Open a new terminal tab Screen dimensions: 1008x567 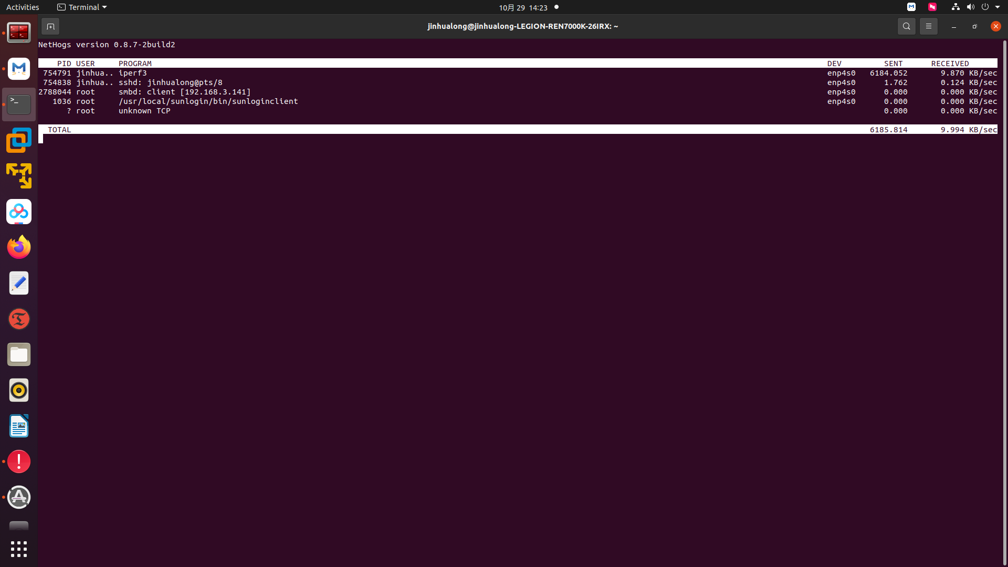[x=50, y=26]
